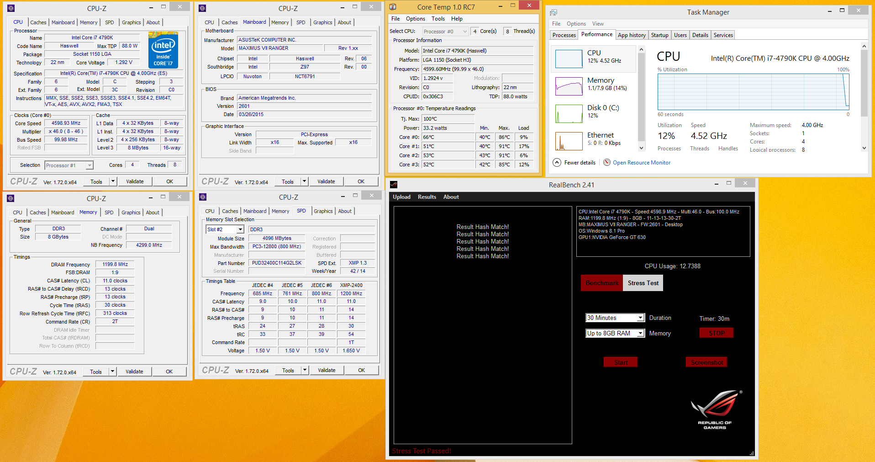The width and height of the screenshot is (875, 462).
Task: Click the STOP button in RealBench
Action: tap(717, 333)
